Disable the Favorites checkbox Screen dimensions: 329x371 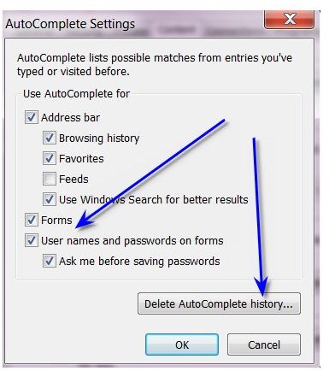pyautogui.click(x=50, y=158)
